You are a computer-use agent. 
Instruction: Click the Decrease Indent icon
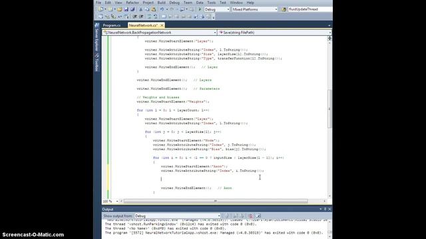click(134, 17)
